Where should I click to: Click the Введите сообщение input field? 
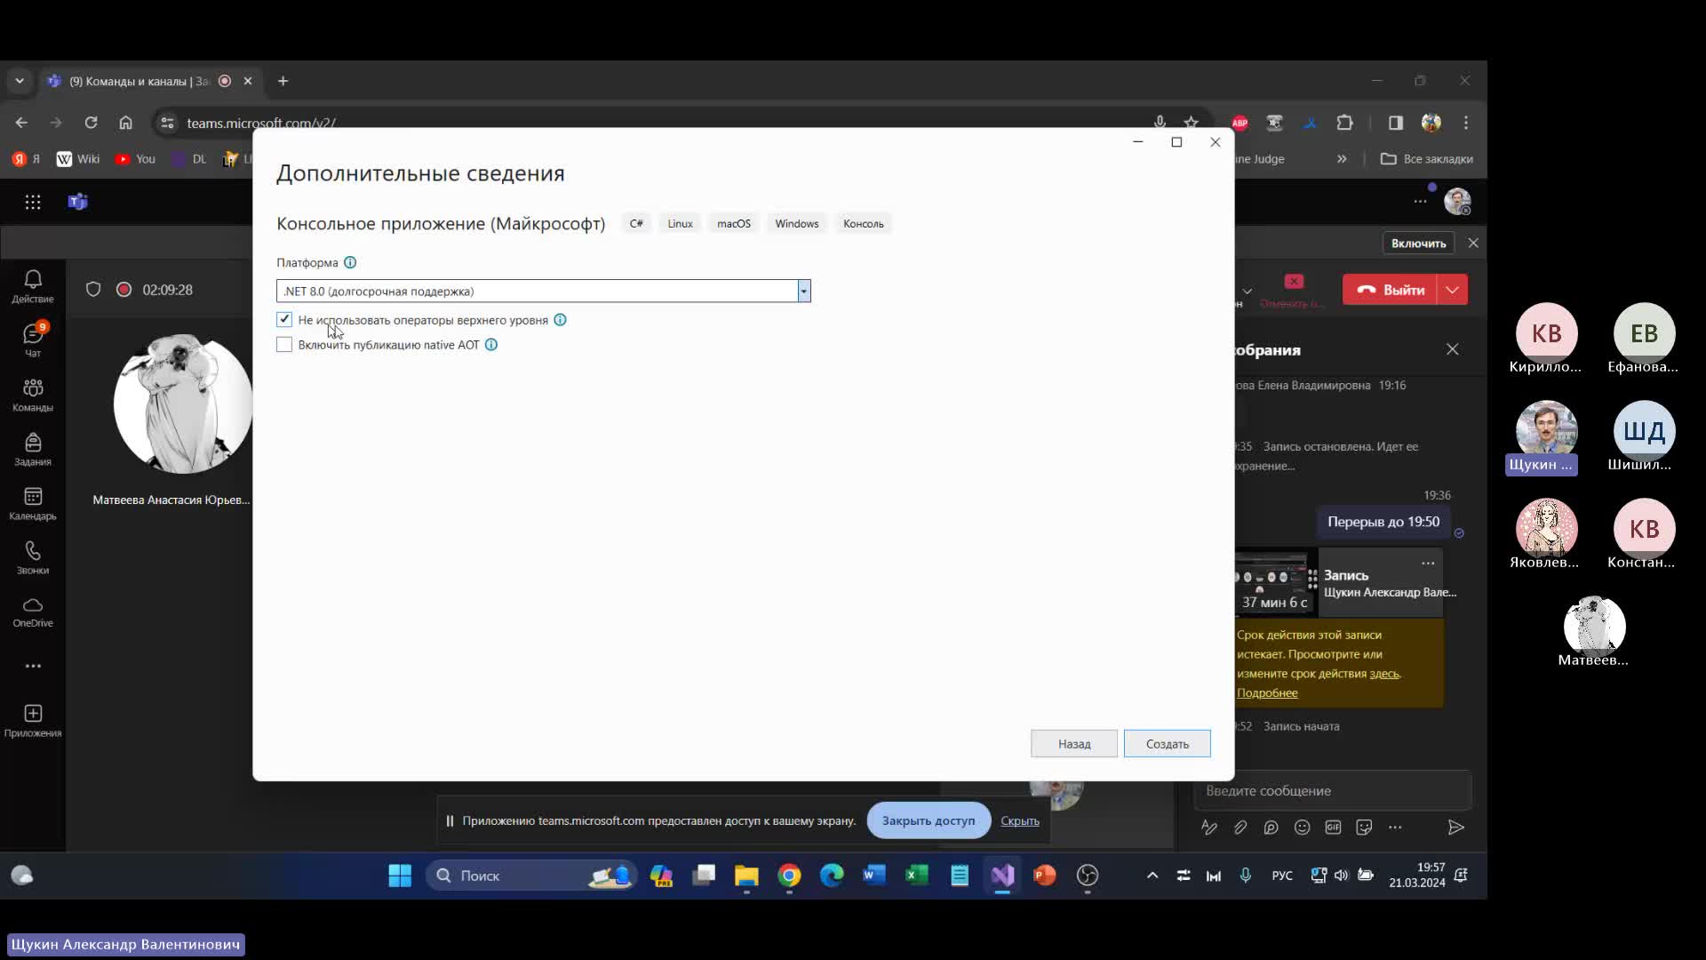tap(1333, 791)
